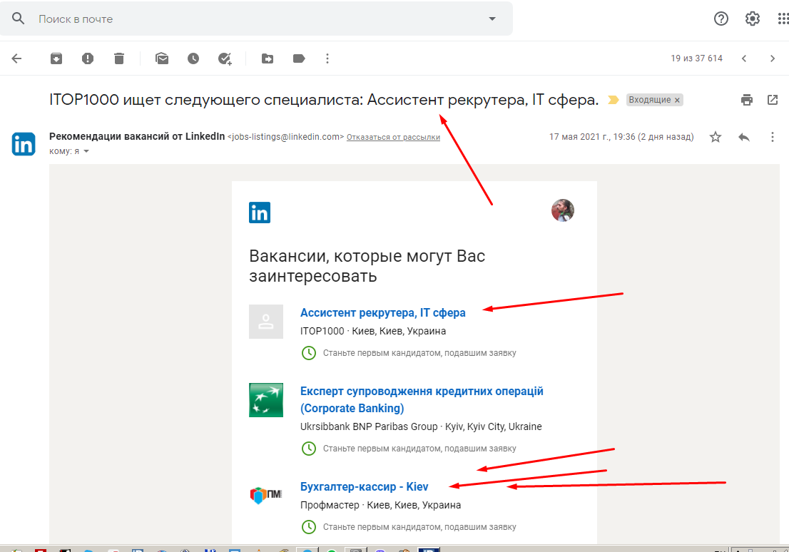
Task: Click the Ukrsibbank BNP Paribas logo
Action: pos(266,400)
